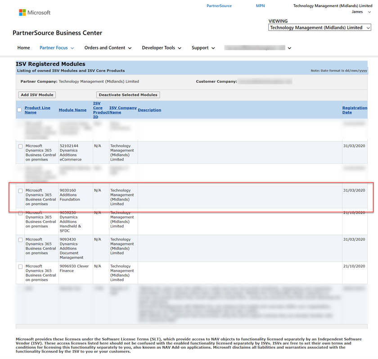The height and width of the screenshot is (359, 378).
Task: Click the registration date of 9030160 Additions Foundation
Action: coord(354,190)
